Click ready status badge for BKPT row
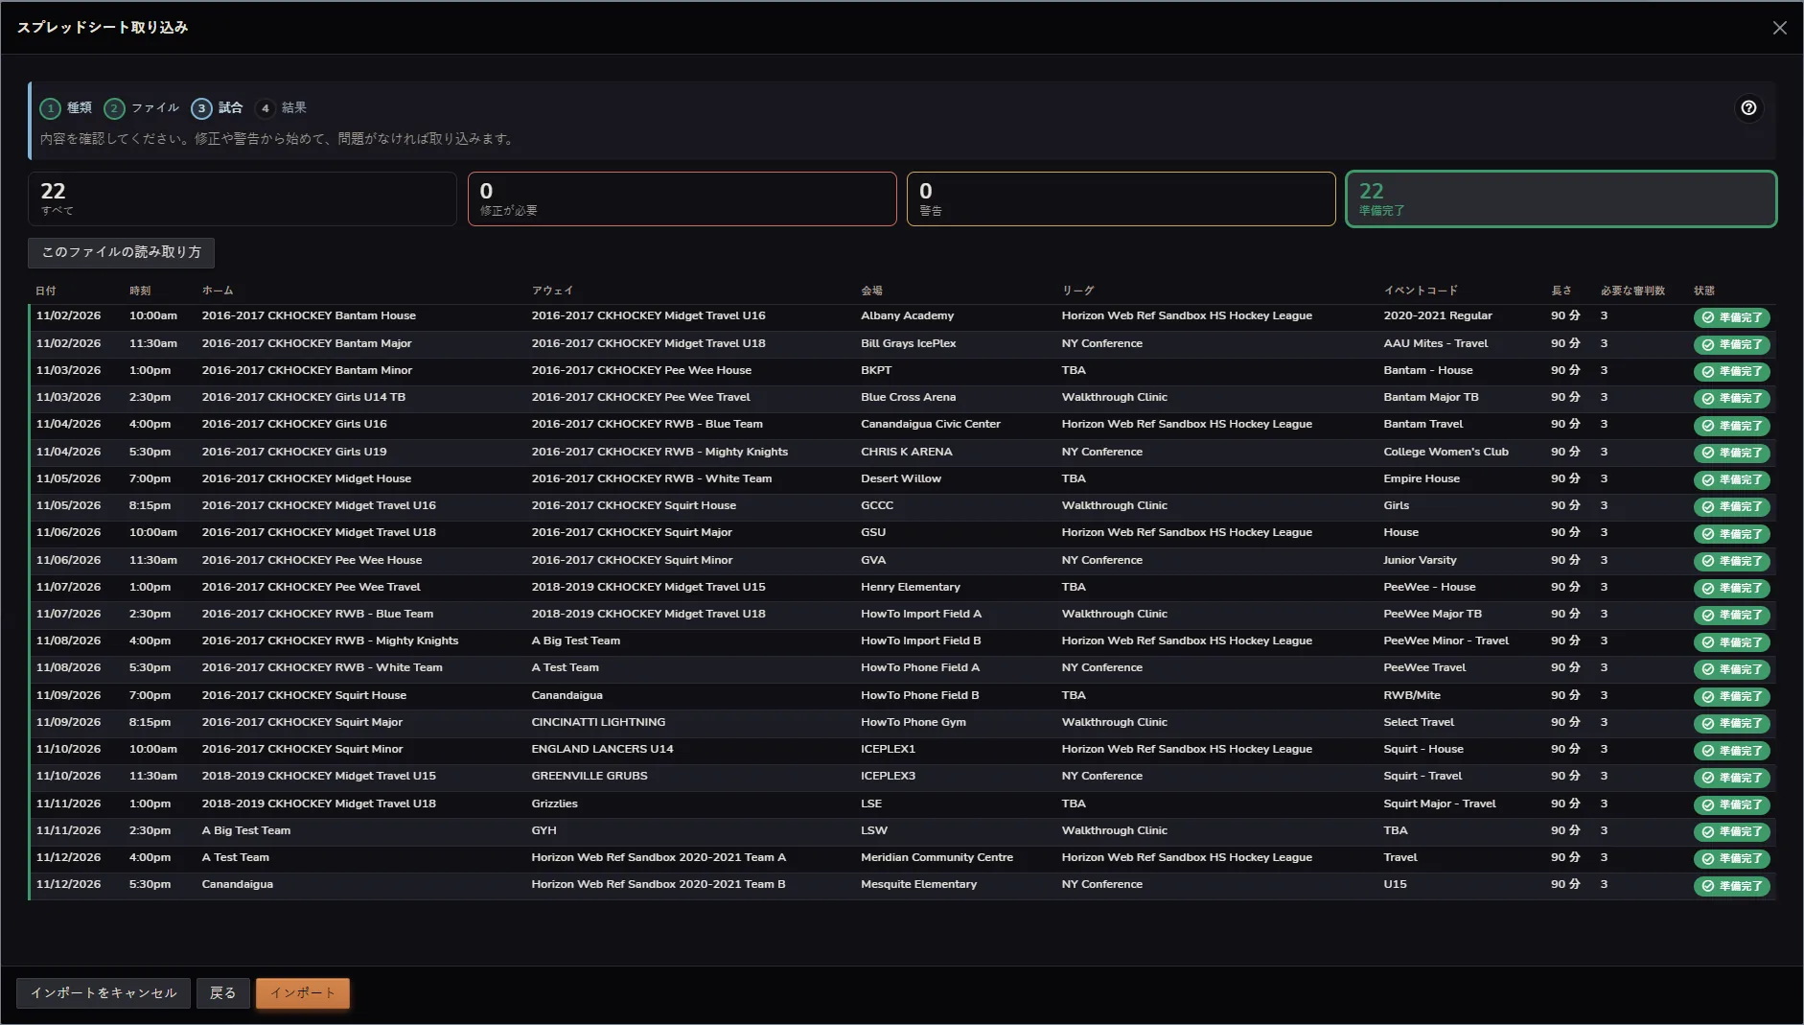1804x1025 pixels. (1731, 371)
